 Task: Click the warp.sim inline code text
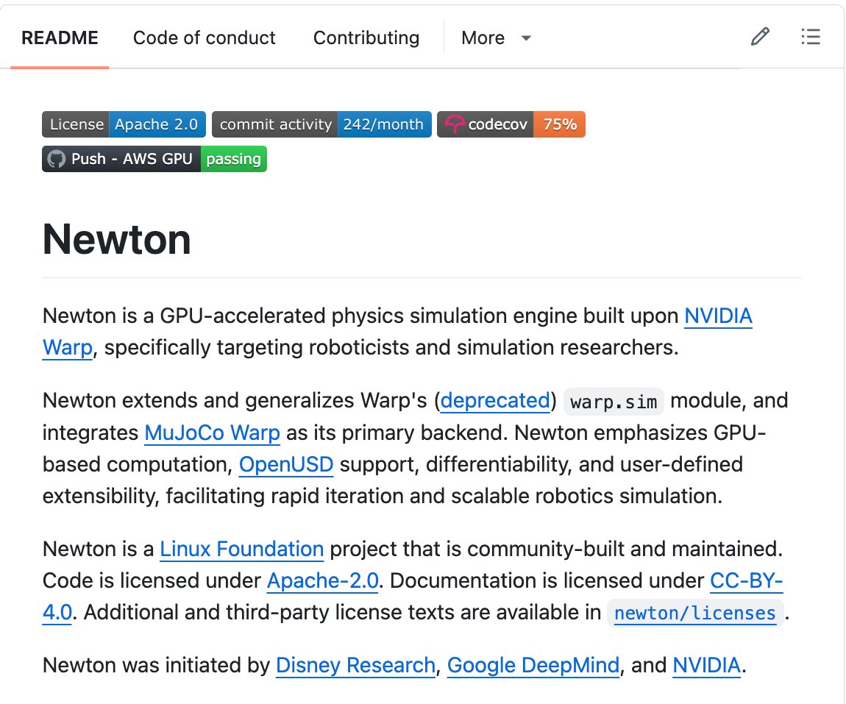point(614,402)
